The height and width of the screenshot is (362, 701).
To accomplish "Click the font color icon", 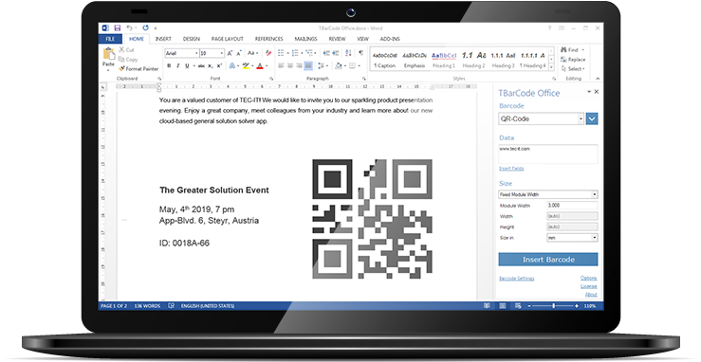I will [260, 66].
